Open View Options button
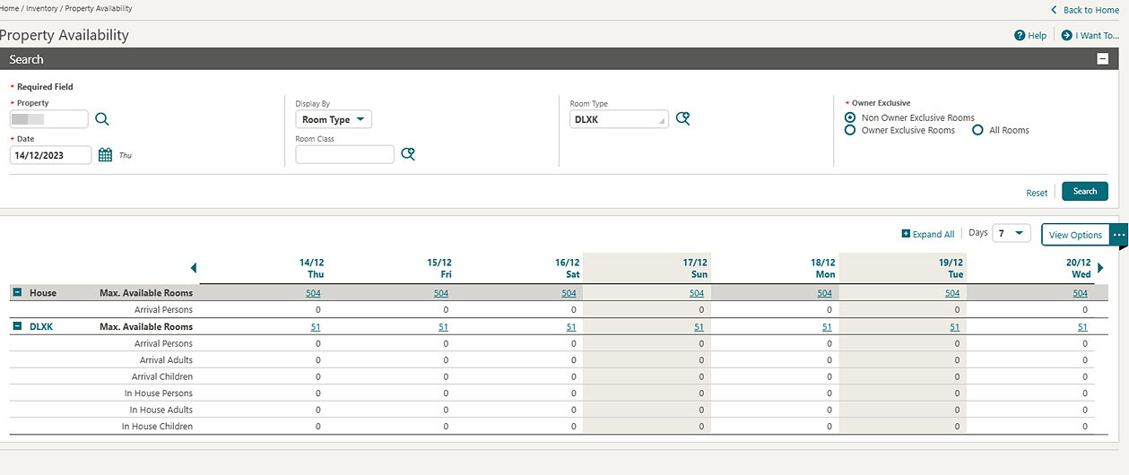This screenshot has height=475, width=1129. click(x=1075, y=235)
